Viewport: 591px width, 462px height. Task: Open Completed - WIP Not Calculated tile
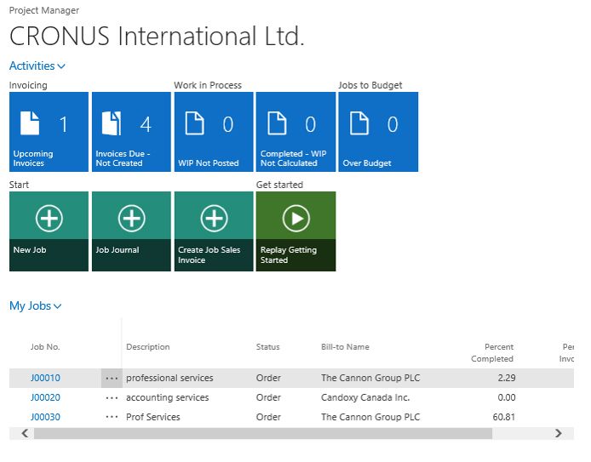click(295, 132)
